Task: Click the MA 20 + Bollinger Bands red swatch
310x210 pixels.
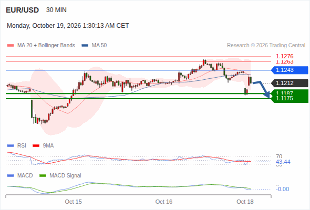Action: [11, 46]
